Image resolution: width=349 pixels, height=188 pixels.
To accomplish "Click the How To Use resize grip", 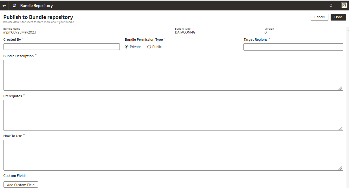I will point(340,168).
